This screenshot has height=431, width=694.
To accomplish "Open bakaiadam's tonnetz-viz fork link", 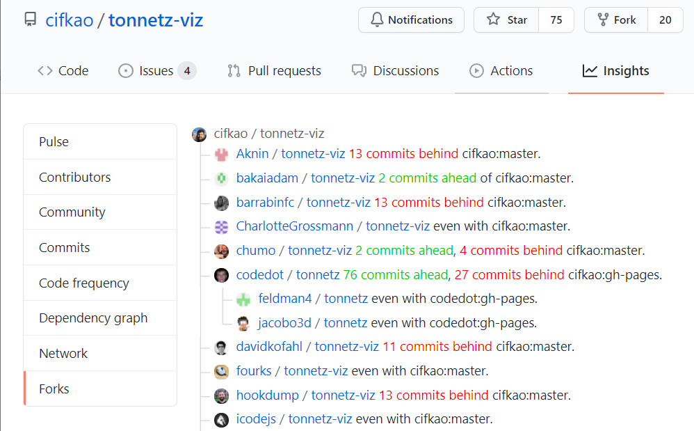I will [343, 178].
